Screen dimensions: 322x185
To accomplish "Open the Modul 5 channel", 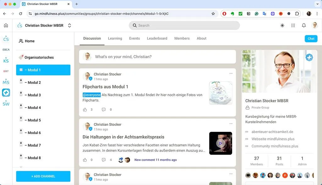I will [43, 120].
